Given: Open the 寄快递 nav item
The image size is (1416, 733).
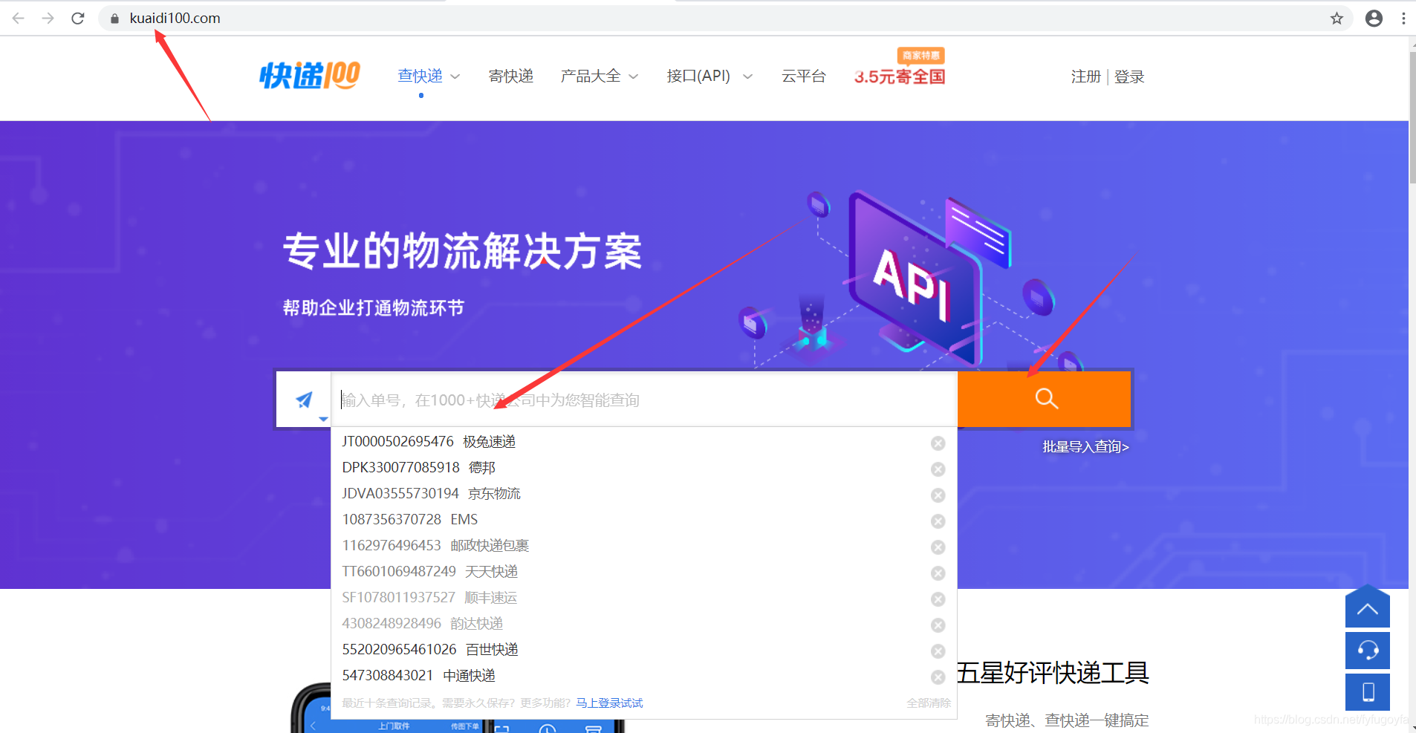Looking at the screenshot, I should (511, 76).
